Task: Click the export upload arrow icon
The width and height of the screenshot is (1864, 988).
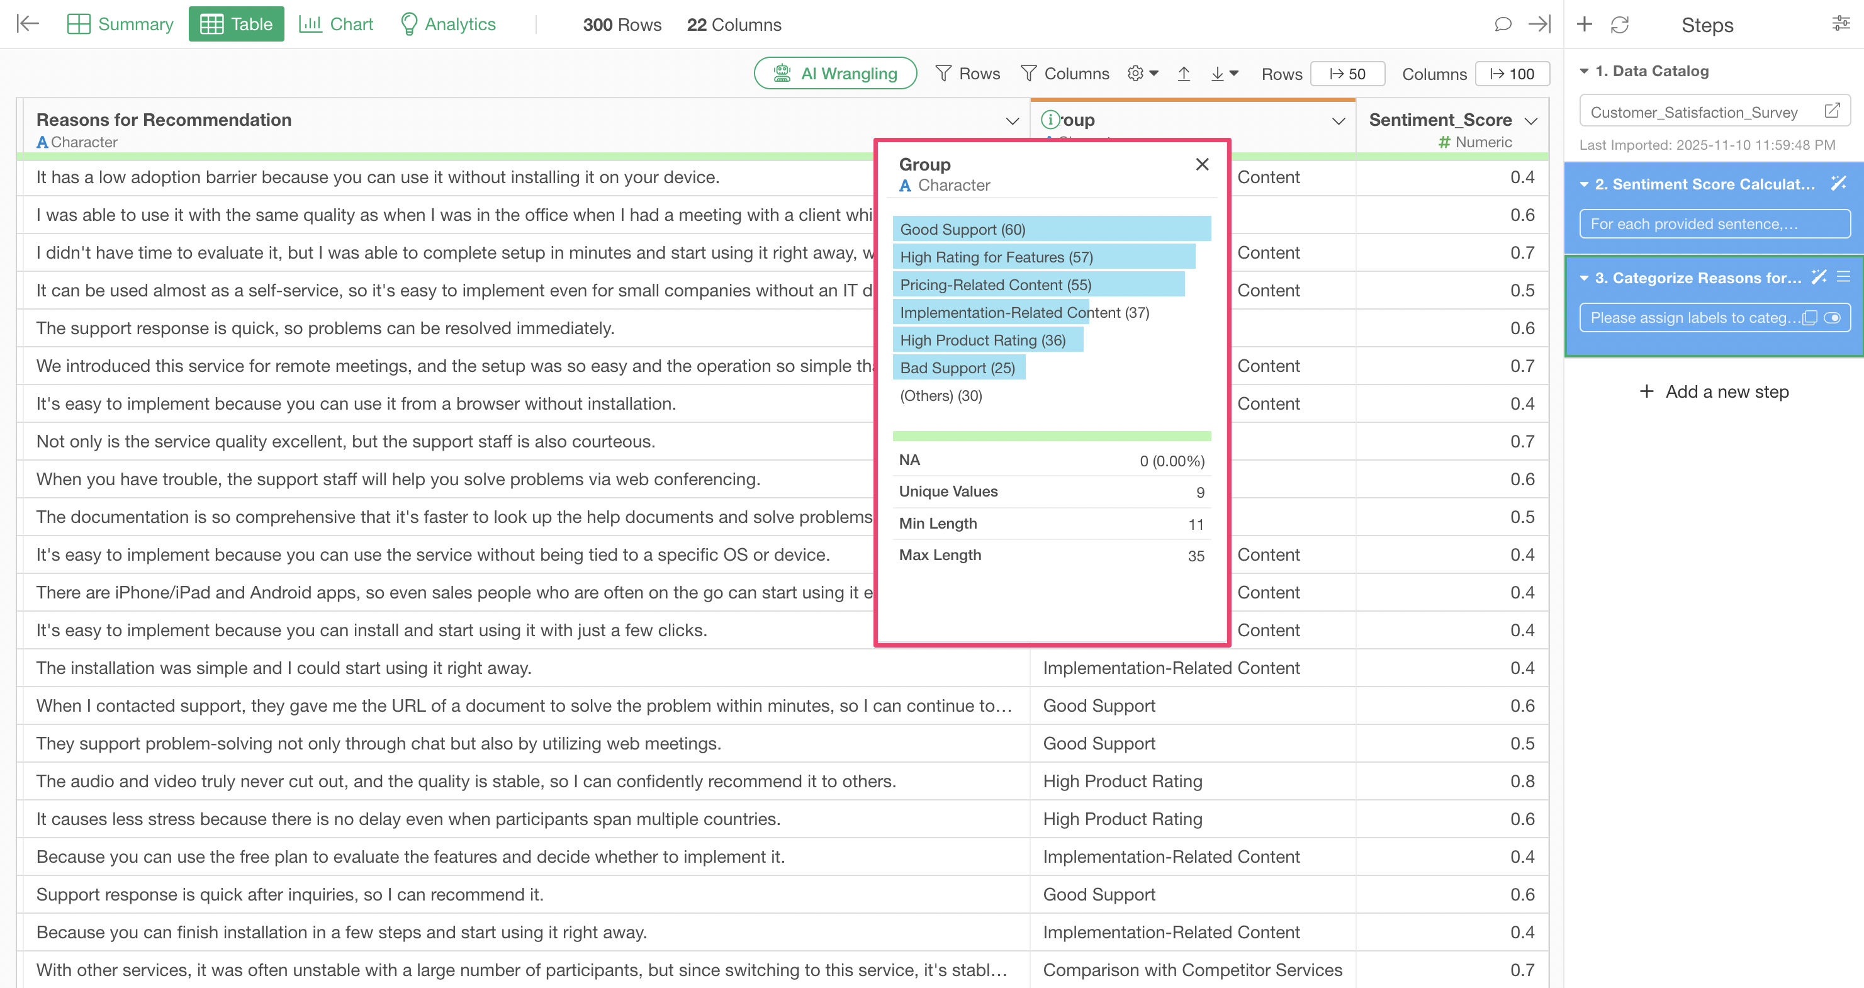Action: (x=1184, y=74)
